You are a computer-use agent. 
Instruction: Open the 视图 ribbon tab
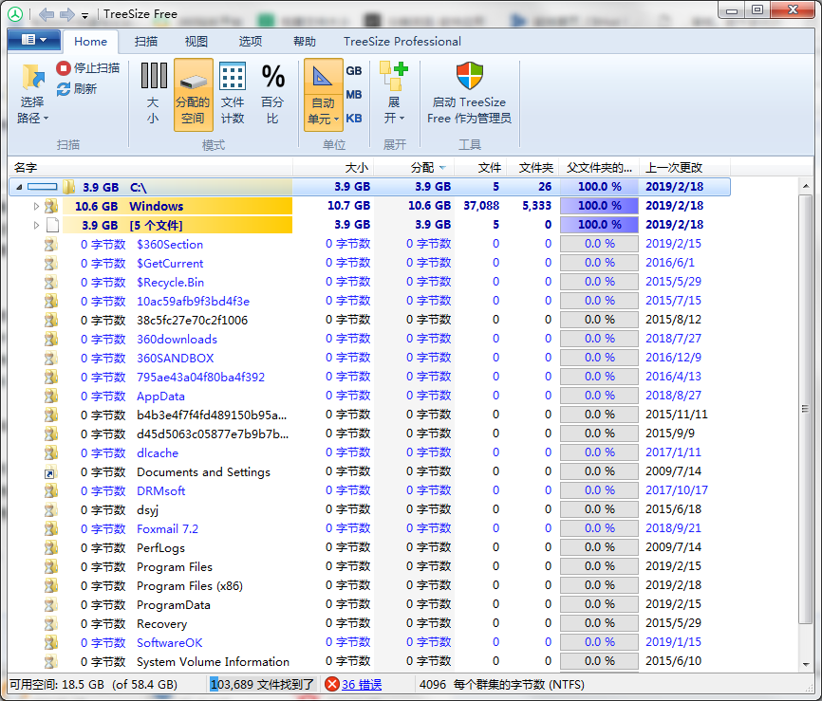(x=196, y=42)
